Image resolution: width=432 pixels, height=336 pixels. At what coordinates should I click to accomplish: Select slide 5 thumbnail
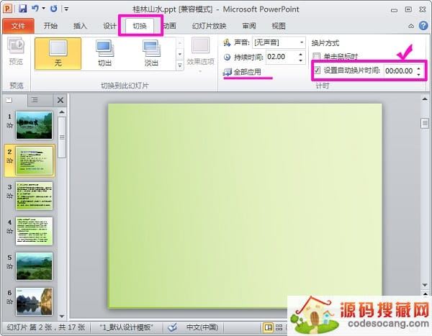click(x=34, y=265)
